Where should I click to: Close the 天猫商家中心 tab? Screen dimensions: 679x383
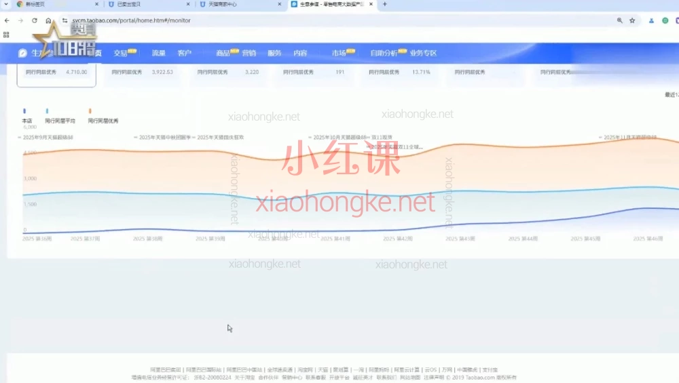click(279, 4)
